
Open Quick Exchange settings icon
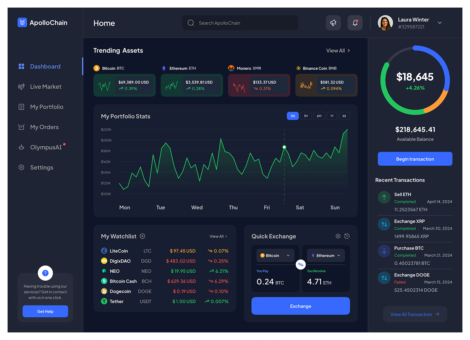338,236
